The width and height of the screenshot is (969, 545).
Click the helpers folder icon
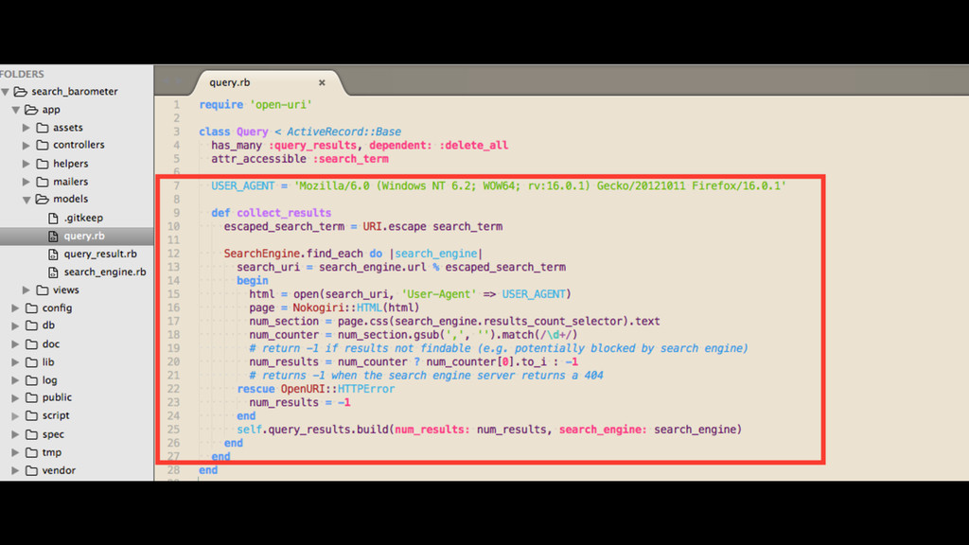42,164
